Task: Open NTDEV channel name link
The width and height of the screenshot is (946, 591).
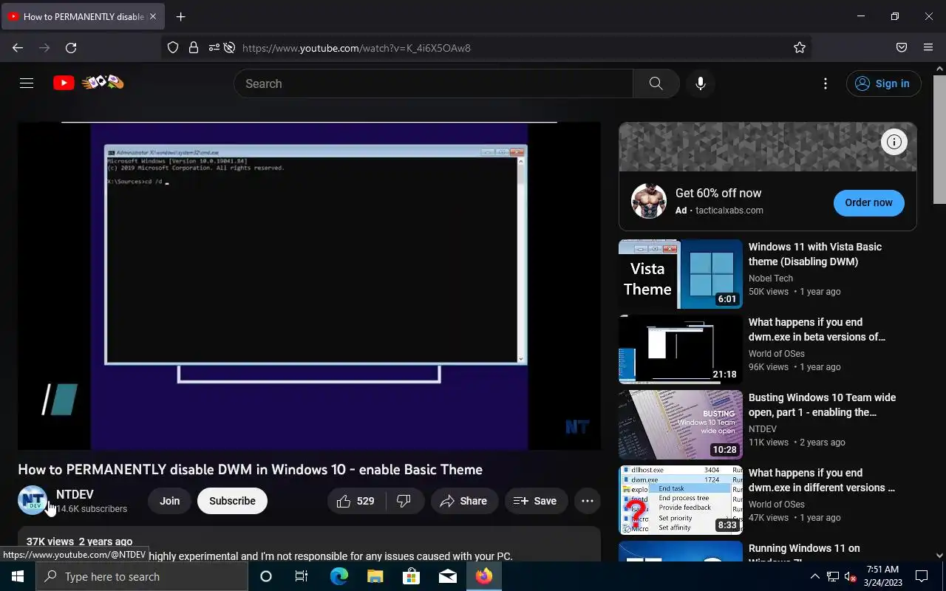Action: click(75, 494)
